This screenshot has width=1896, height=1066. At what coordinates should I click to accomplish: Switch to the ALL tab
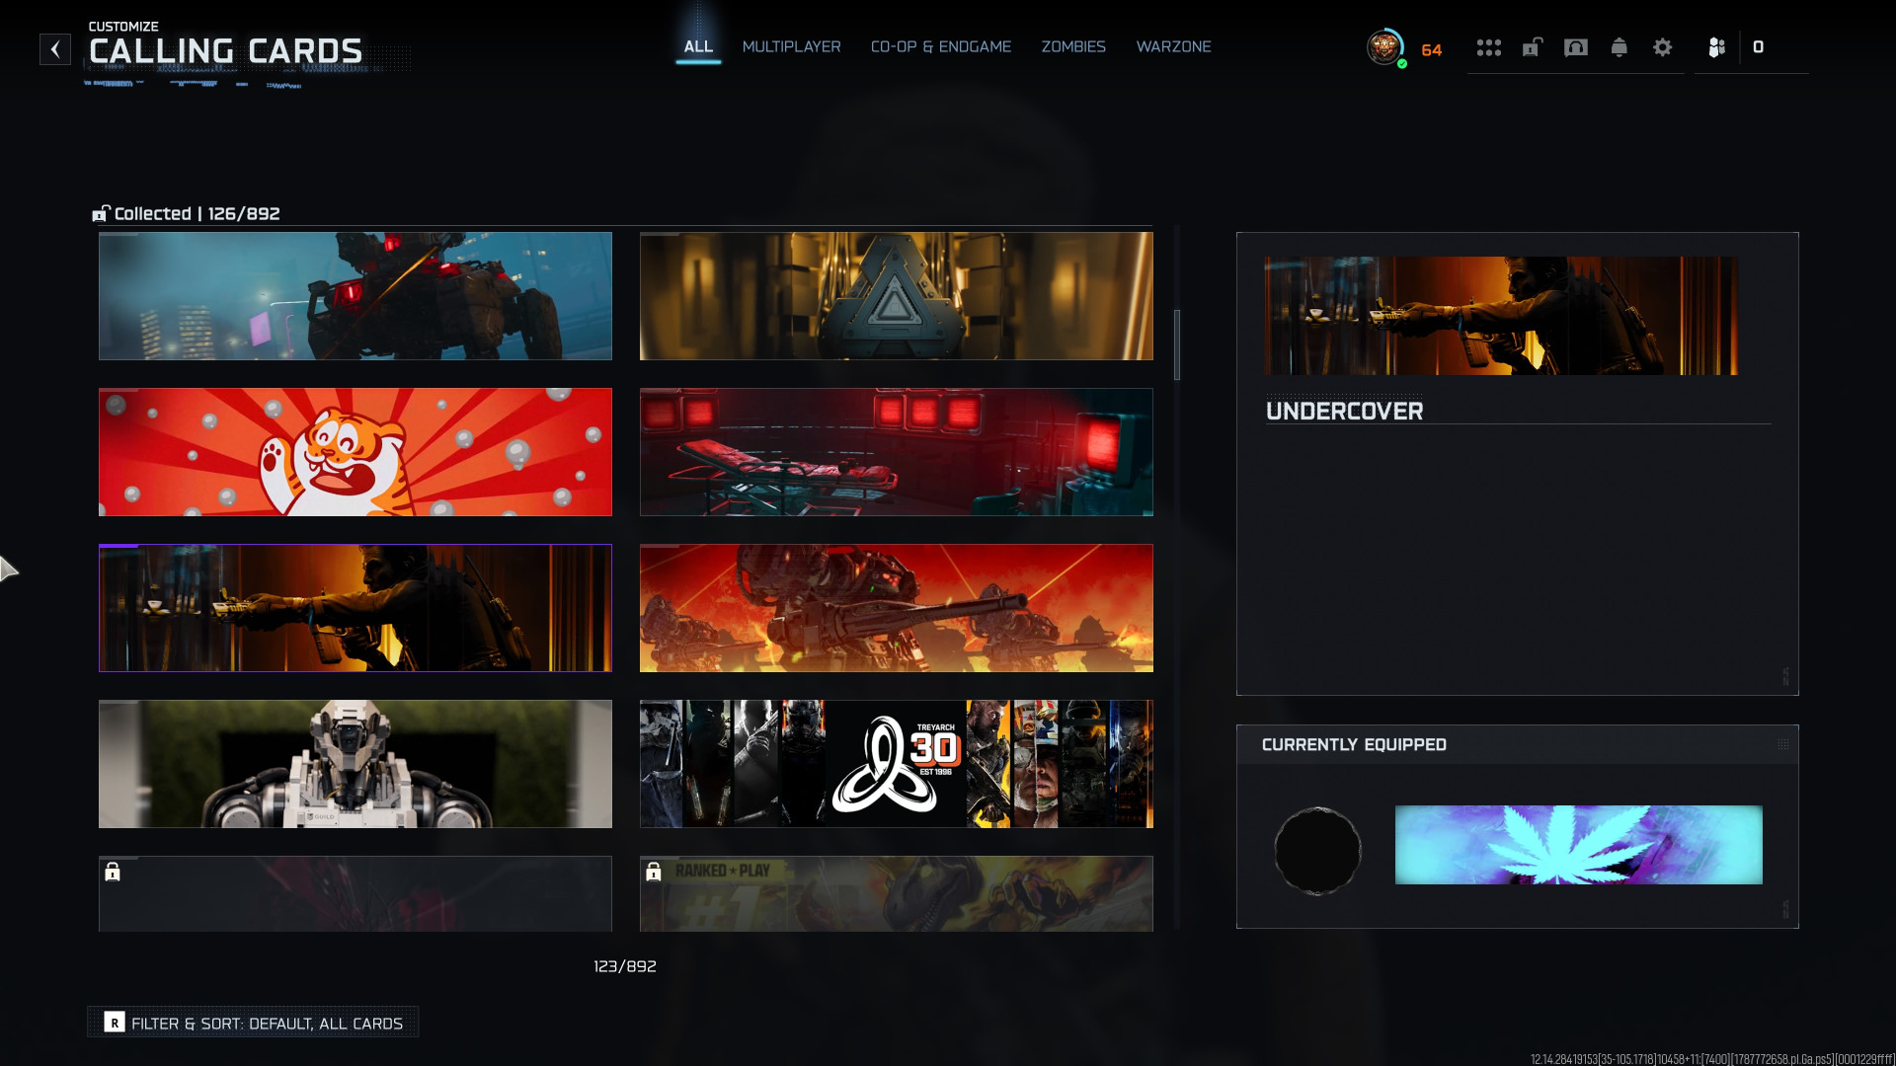[698, 46]
